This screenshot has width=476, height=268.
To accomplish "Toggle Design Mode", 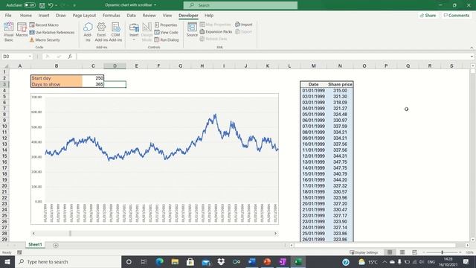I will (147, 31).
